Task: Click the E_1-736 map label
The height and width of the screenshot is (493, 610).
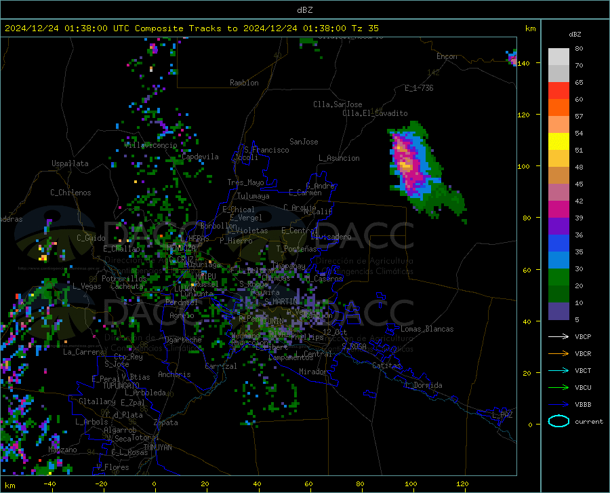Action: 419,88
